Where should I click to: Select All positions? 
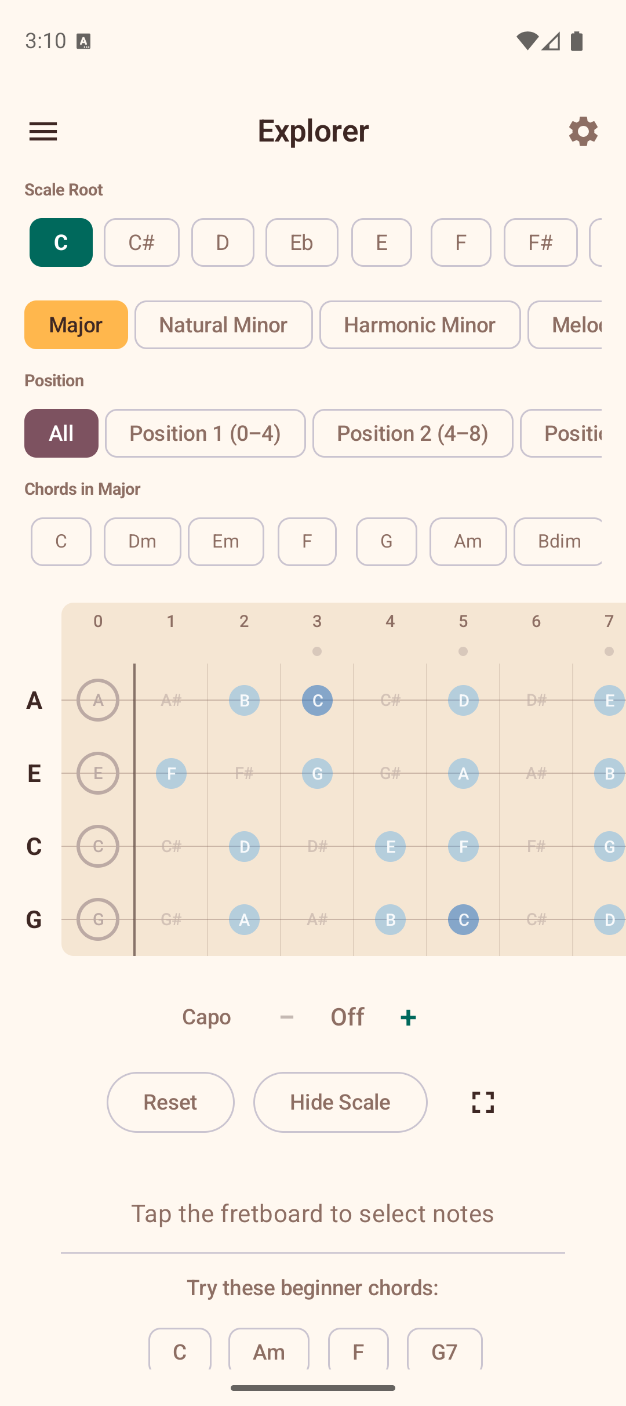61,433
